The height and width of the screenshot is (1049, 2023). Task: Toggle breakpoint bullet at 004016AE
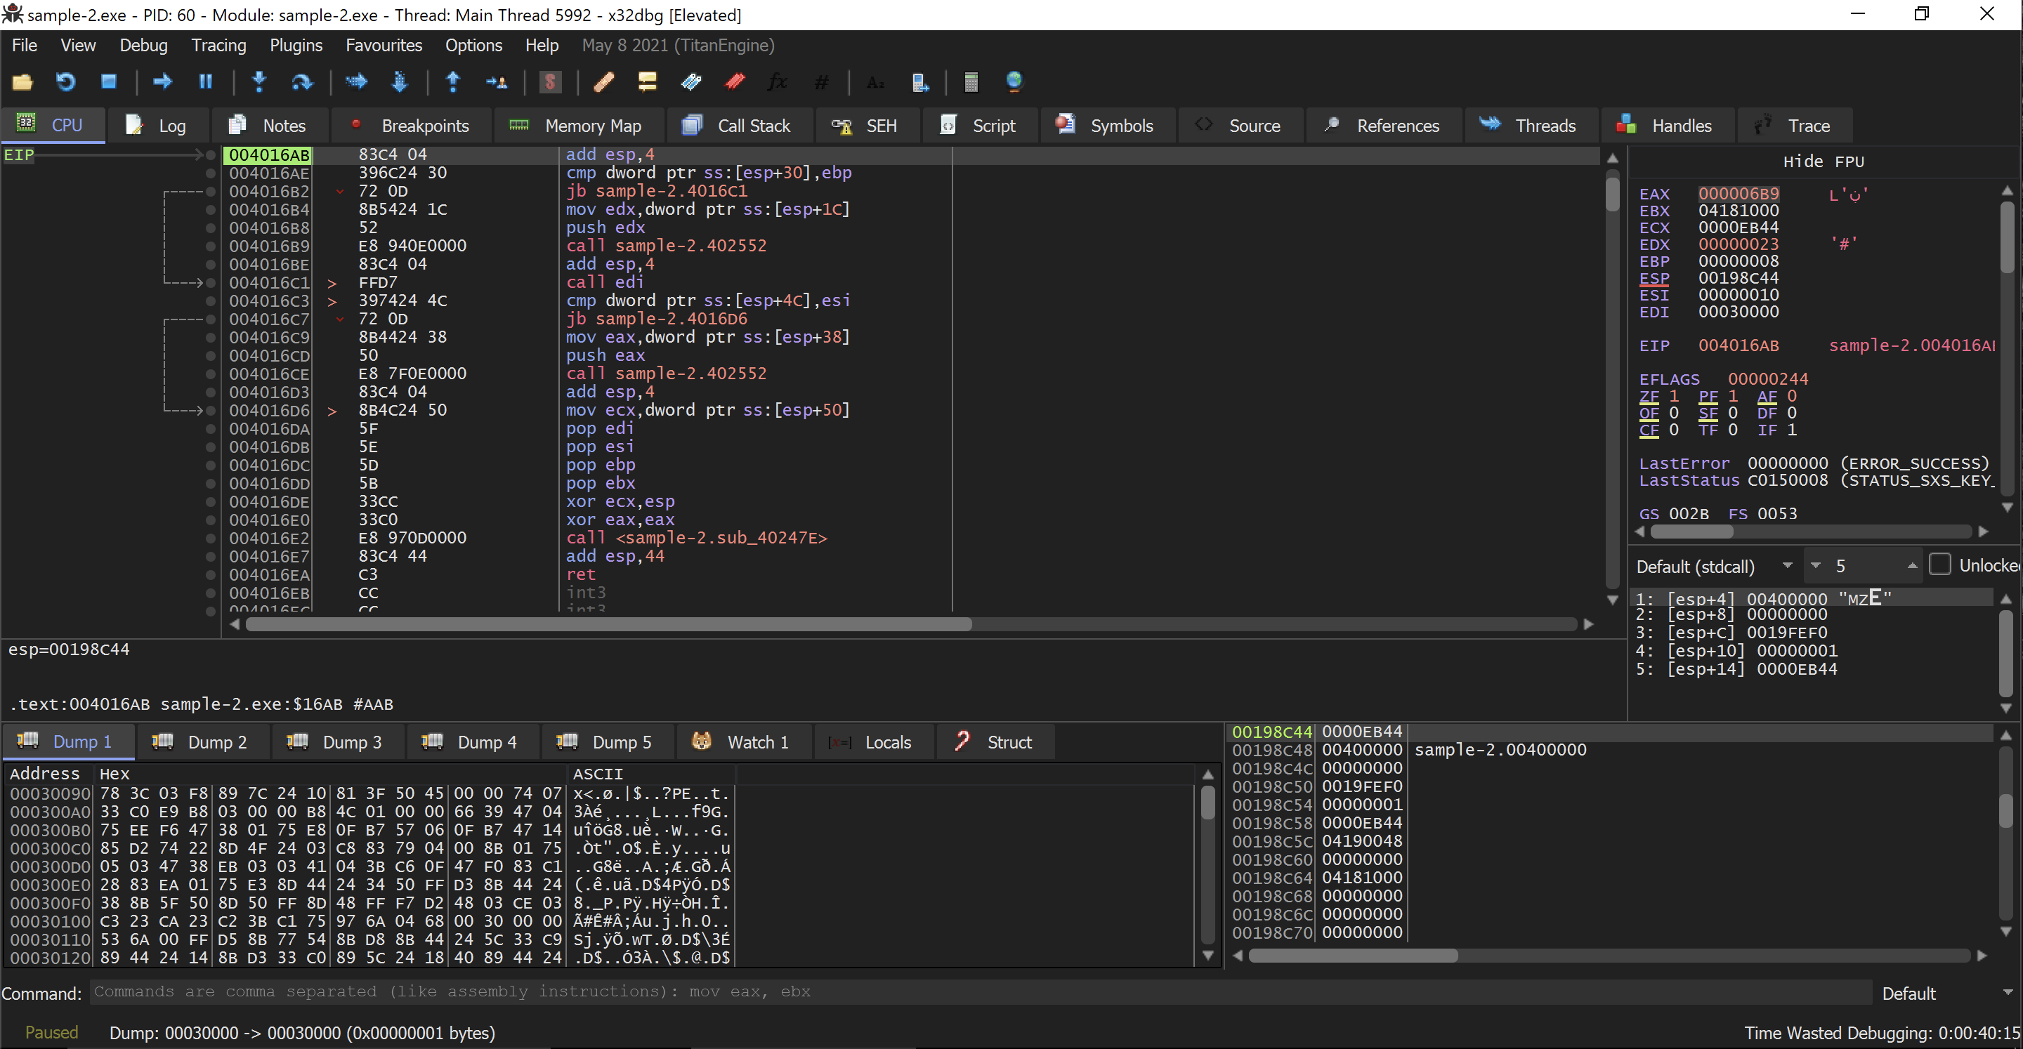(211, 173)
